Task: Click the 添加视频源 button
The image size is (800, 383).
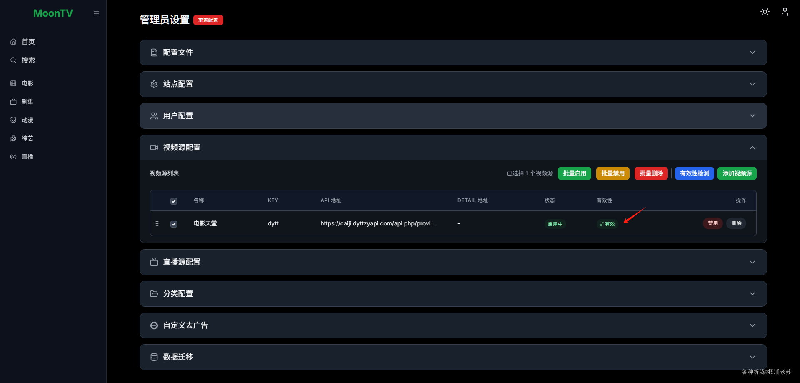Action: [737, 173]
